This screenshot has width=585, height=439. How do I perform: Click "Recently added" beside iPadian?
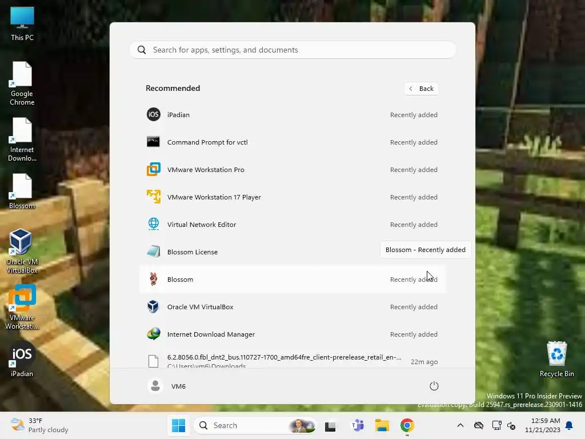414,114
